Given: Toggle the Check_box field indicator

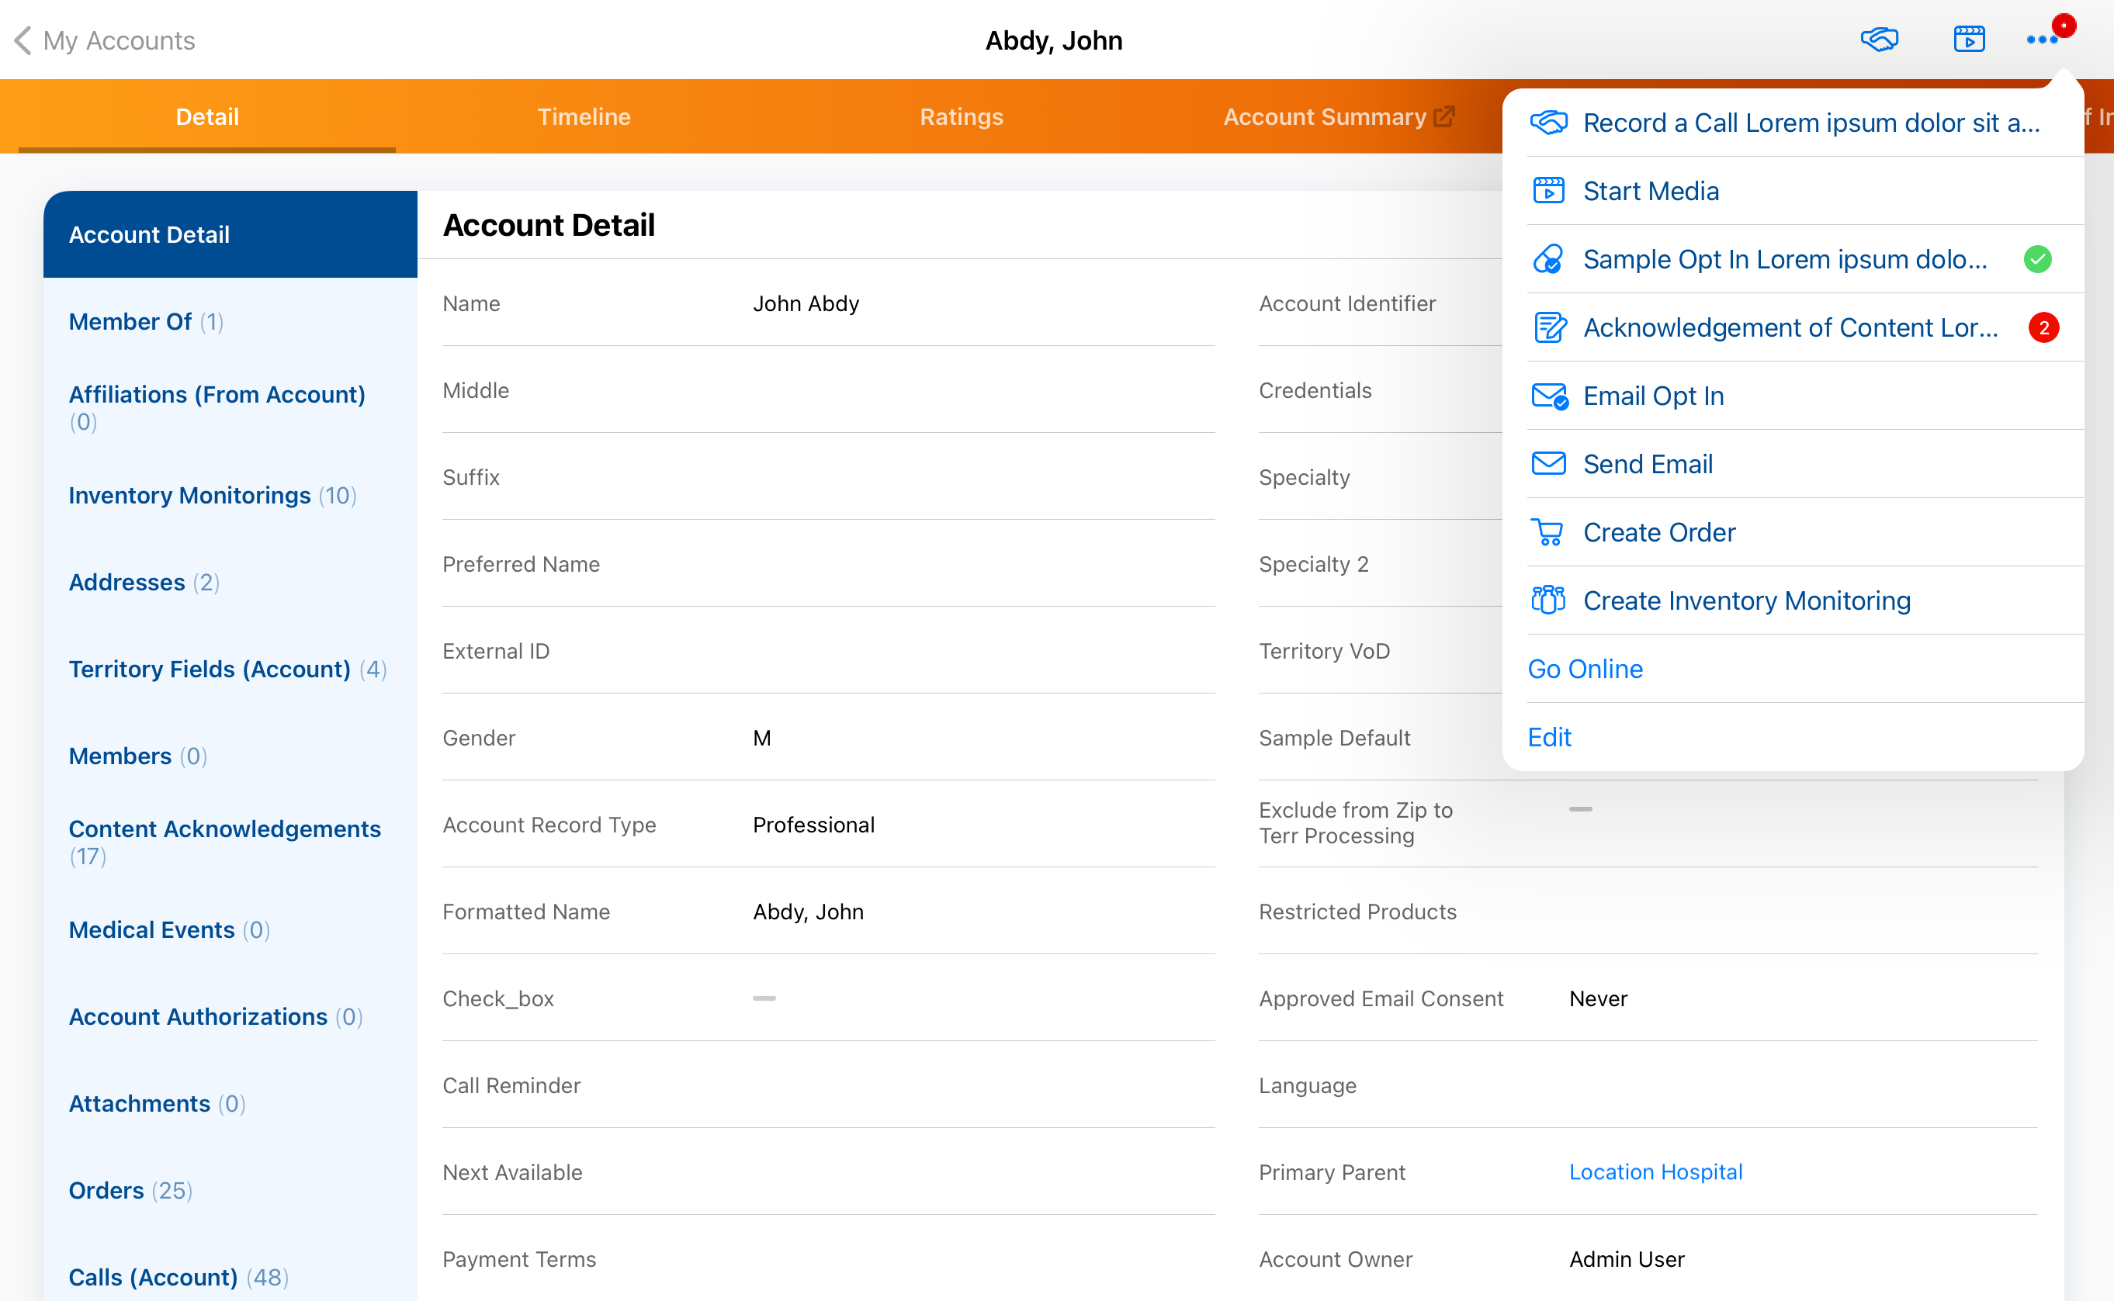Looking at the screenshot, I should pos(764,998).
